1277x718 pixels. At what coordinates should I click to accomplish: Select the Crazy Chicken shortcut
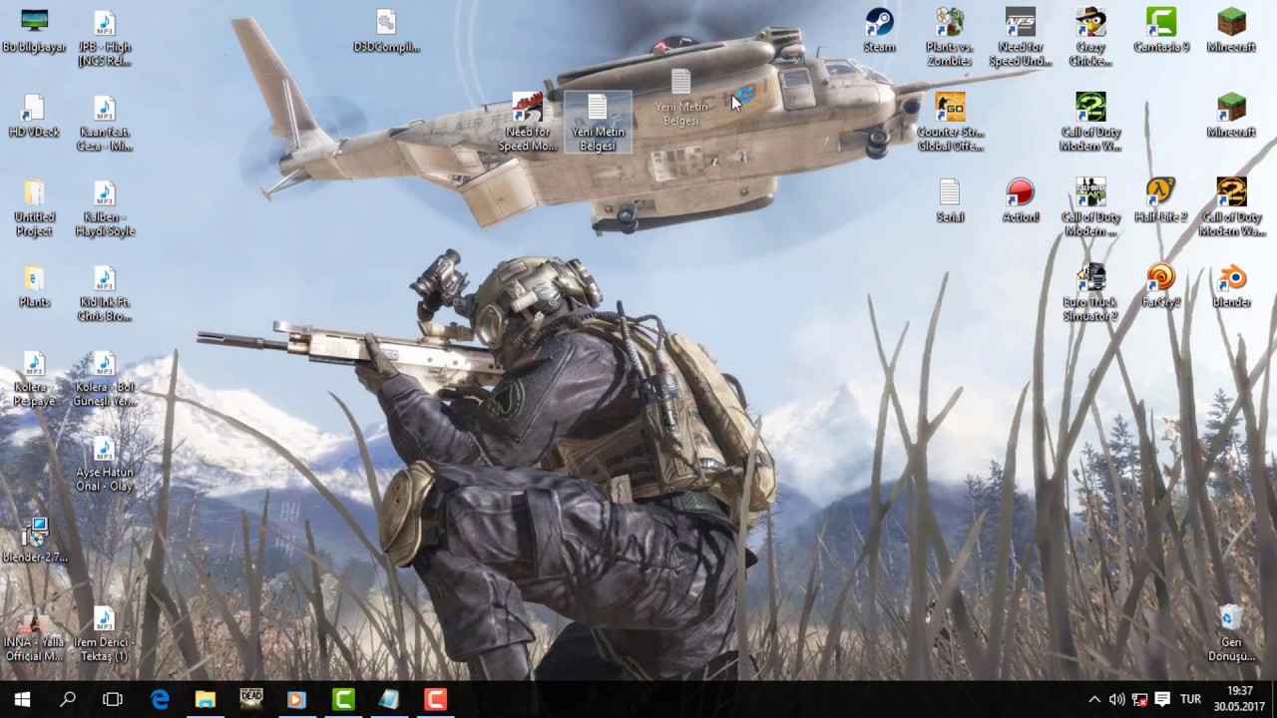tap(1090, 38)
